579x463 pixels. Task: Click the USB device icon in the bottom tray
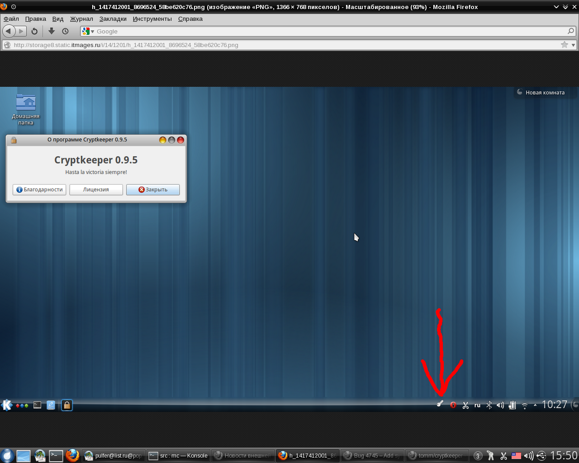541,456
